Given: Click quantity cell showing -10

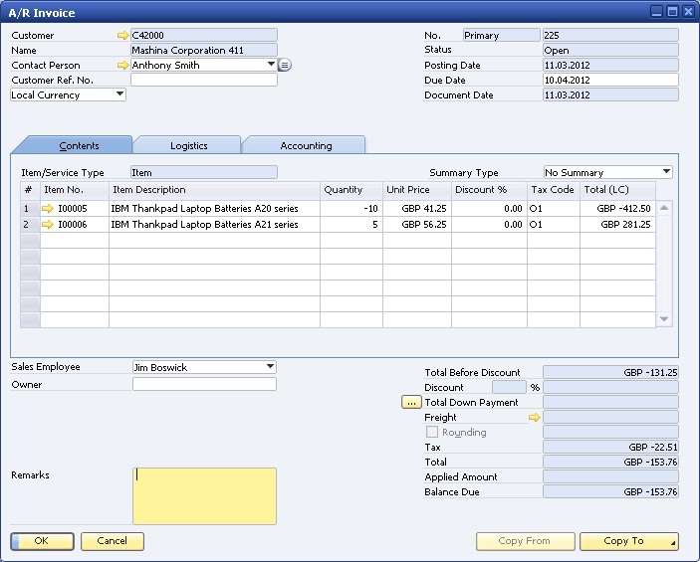Looking at the screenshot, I should coord(351,208).
